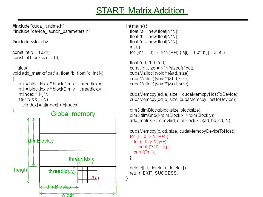Select the line #include "device_launch_parameters.h"
Screen dimensions: 263x197
coord(51,31)
